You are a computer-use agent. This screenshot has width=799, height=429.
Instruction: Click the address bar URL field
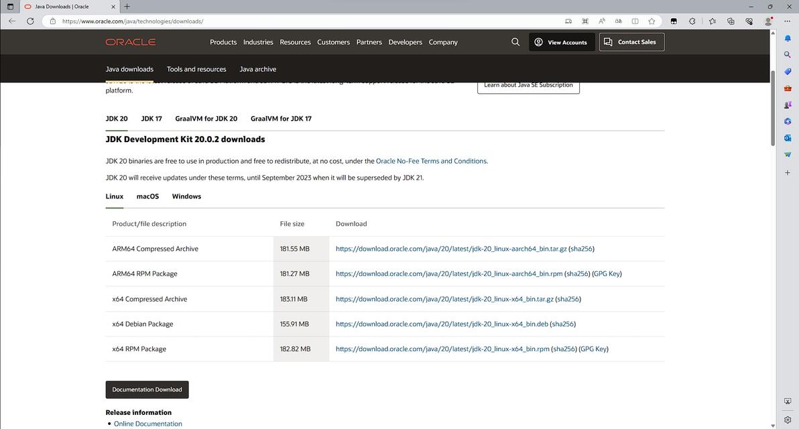click(x=306, y=21)
